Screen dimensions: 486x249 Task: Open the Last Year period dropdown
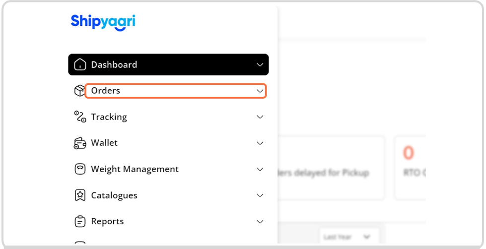[349, 237]
